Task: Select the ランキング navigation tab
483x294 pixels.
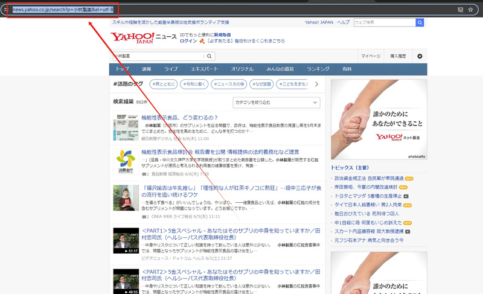Action: [318, 69]
